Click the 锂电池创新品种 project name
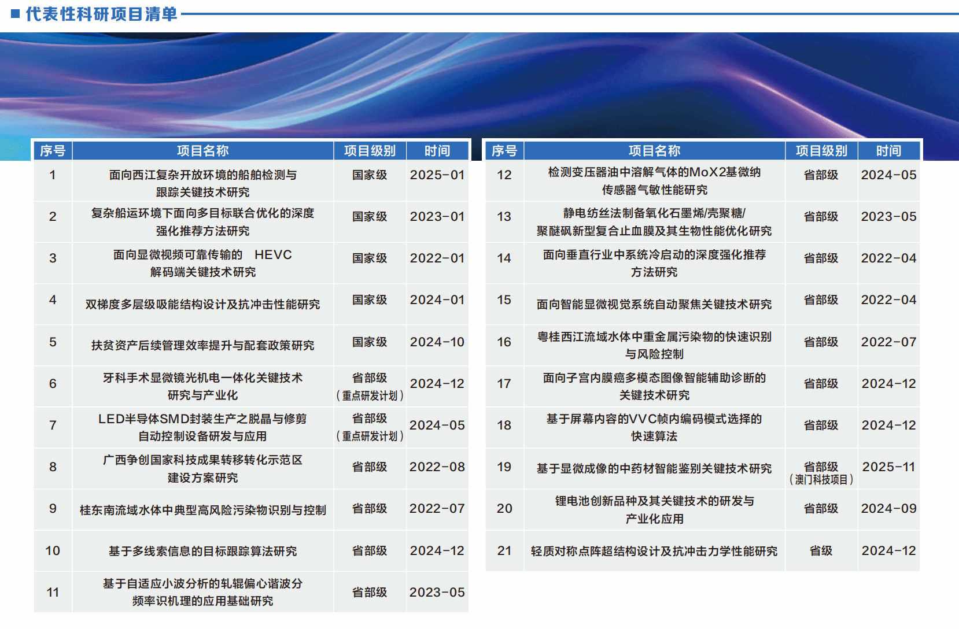The height and width of the screenshot is (629, 959). click(654, 509)
